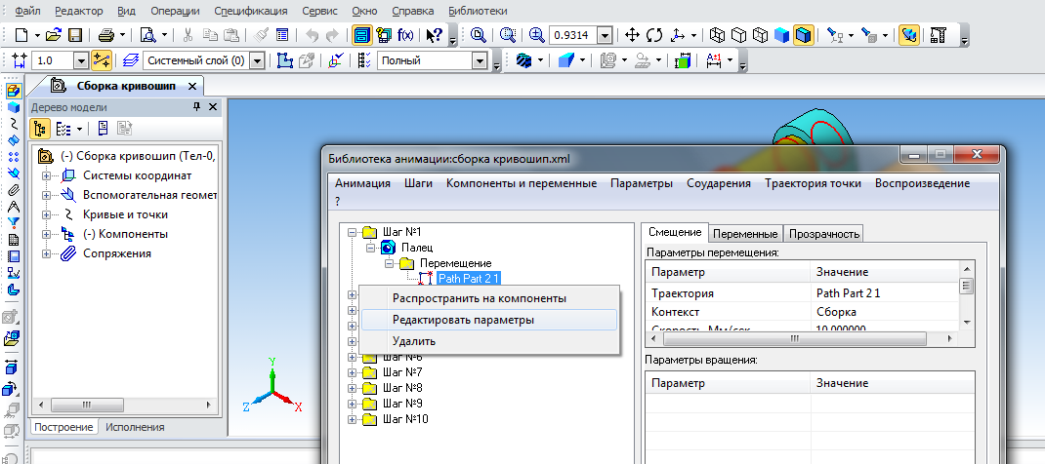This screenshot has width=1045, height=464.
Task: Expand the Компоненты tree node
Action: (46, 234)
